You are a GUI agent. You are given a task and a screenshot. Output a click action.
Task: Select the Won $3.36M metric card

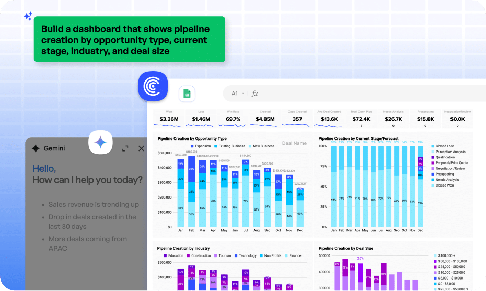pos(169,119)
